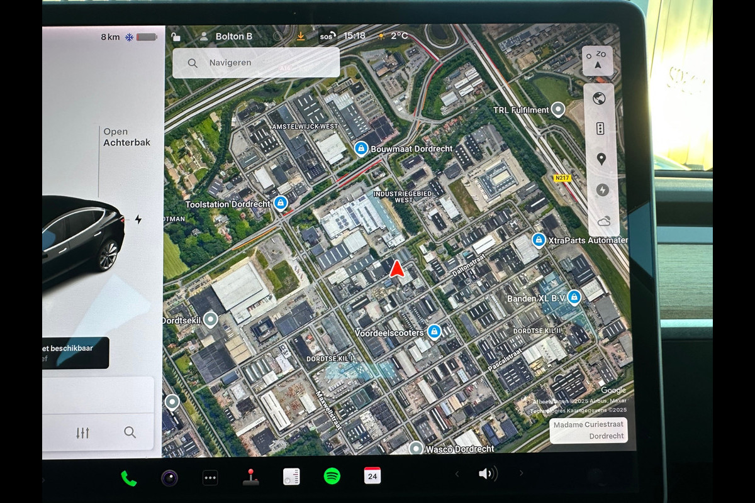The width and height of the screenshot is (755, 503).
Task: Open the energy app icon left of Spotify
Action: 291,477
